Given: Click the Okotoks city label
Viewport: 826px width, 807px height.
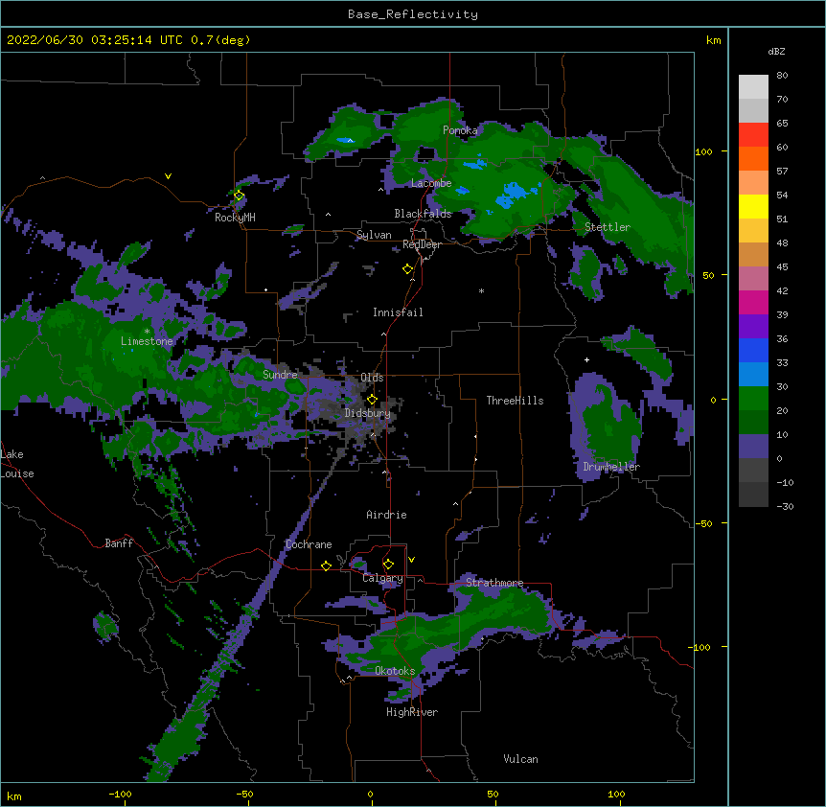Looking at the screenshot, I should [395, 671].
